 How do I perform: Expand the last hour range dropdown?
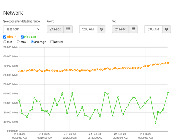[22, 29]
